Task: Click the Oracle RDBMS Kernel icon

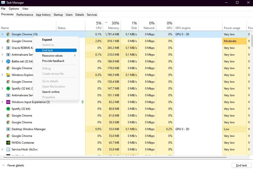Action: click(8, 48)
